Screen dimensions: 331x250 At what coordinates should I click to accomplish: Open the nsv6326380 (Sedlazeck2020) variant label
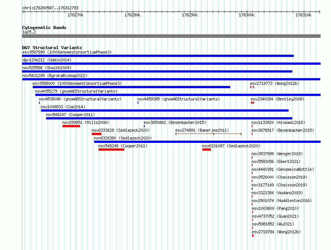pos(123,138)
